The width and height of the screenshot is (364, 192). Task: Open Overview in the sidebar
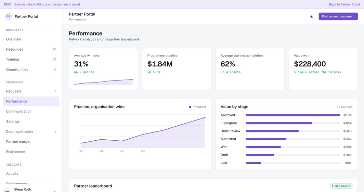tap(31, 39)
